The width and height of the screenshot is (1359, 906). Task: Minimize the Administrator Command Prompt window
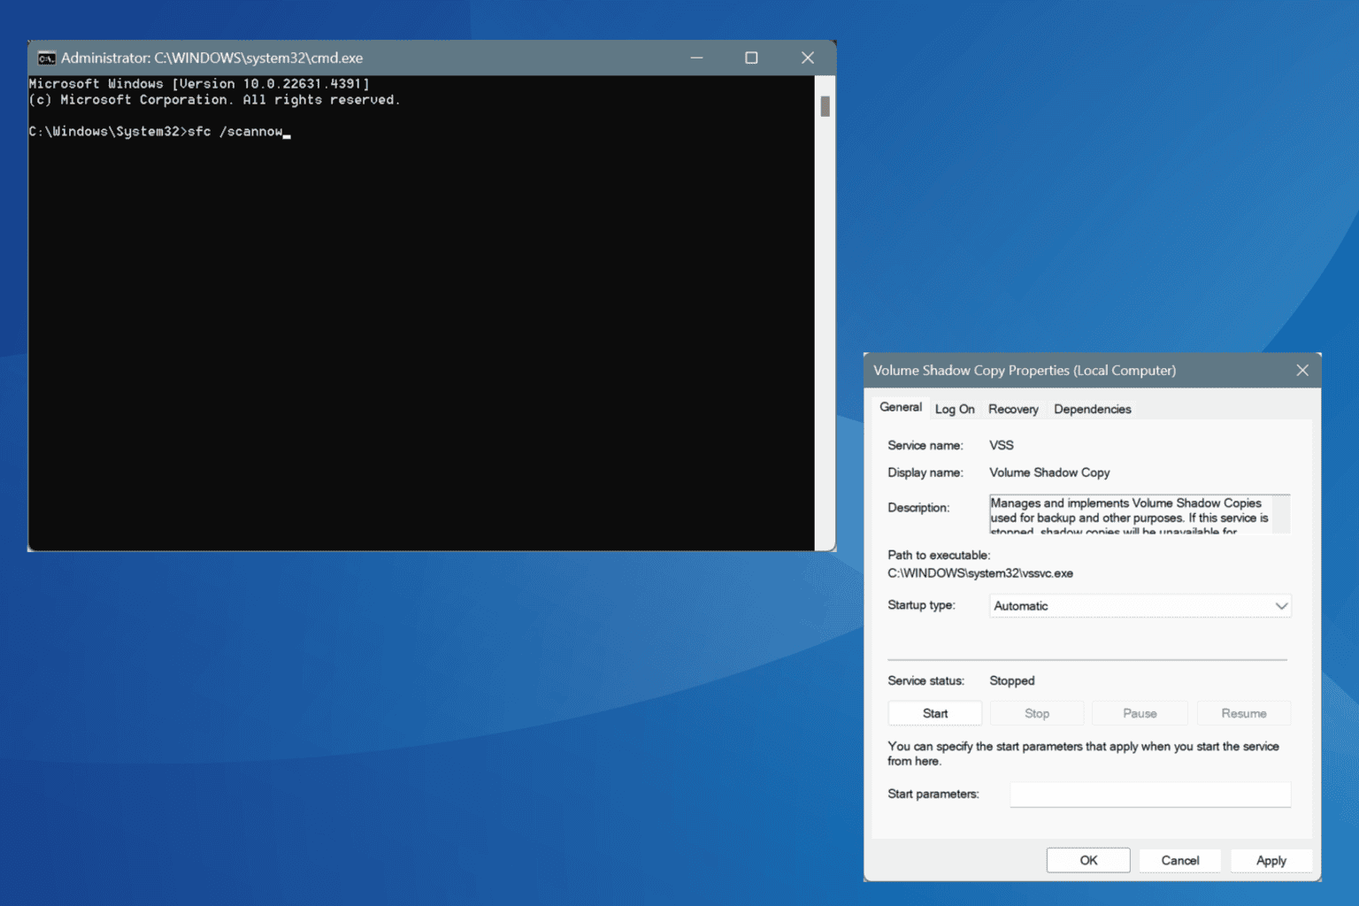tap(696, 58)
